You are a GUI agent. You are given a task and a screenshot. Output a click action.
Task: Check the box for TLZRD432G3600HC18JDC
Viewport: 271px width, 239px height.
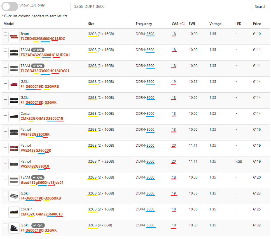(x=5, y=34)
